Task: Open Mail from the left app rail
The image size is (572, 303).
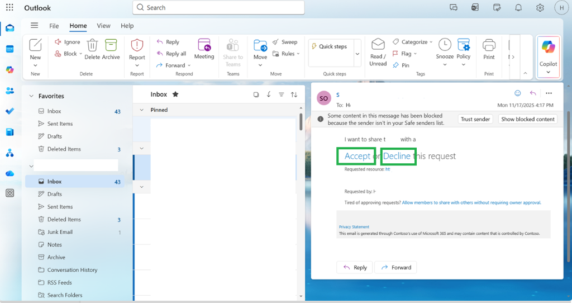Action: 10,28
